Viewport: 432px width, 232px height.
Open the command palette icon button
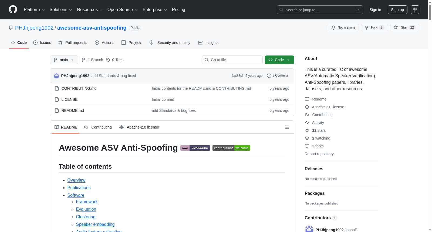point(415,10)
